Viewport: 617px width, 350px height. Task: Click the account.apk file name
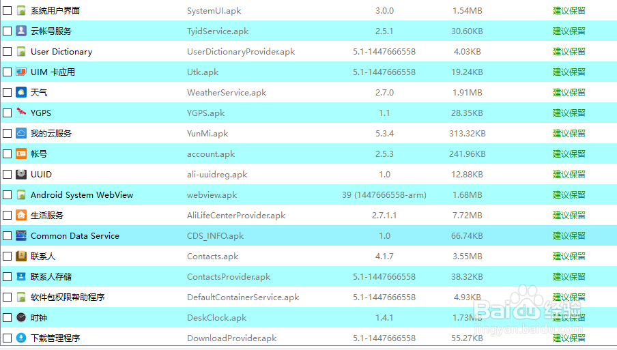click(211, 154)
